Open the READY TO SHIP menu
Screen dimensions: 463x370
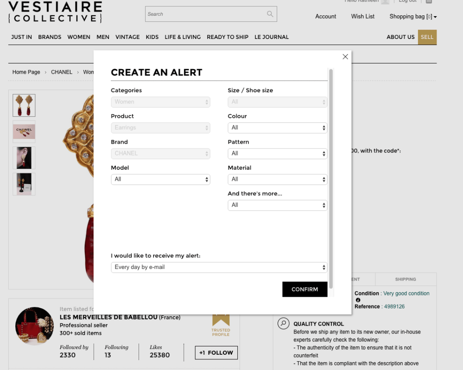(228, 37)
